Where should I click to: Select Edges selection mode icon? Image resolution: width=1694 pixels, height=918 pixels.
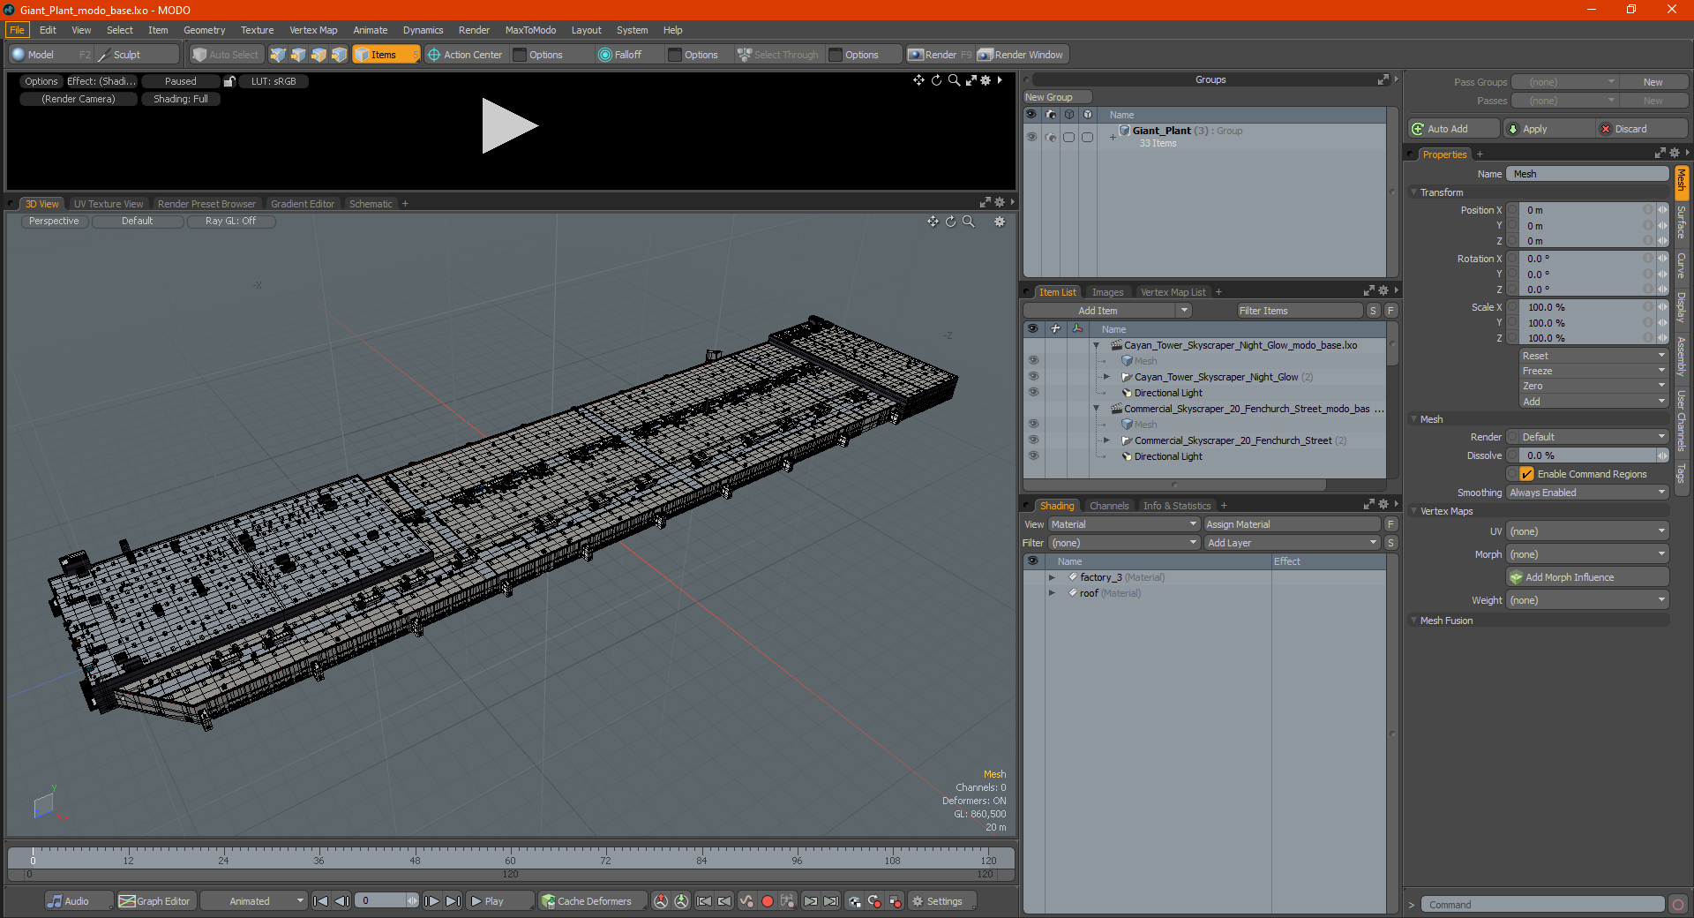(x=298, y=55)
